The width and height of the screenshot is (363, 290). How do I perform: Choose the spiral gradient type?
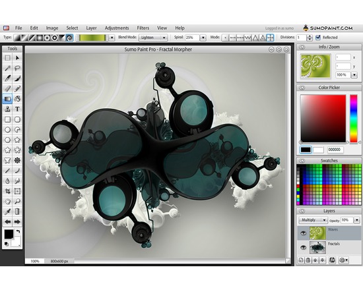point(69,38)
